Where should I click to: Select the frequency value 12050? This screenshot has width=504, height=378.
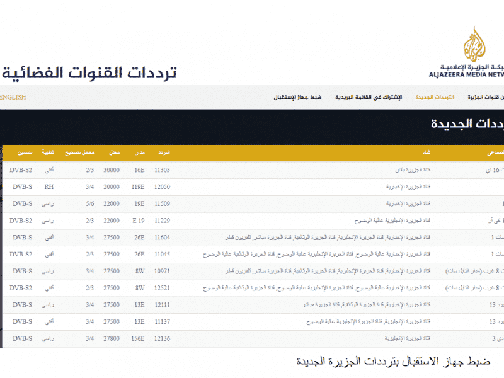162,186
